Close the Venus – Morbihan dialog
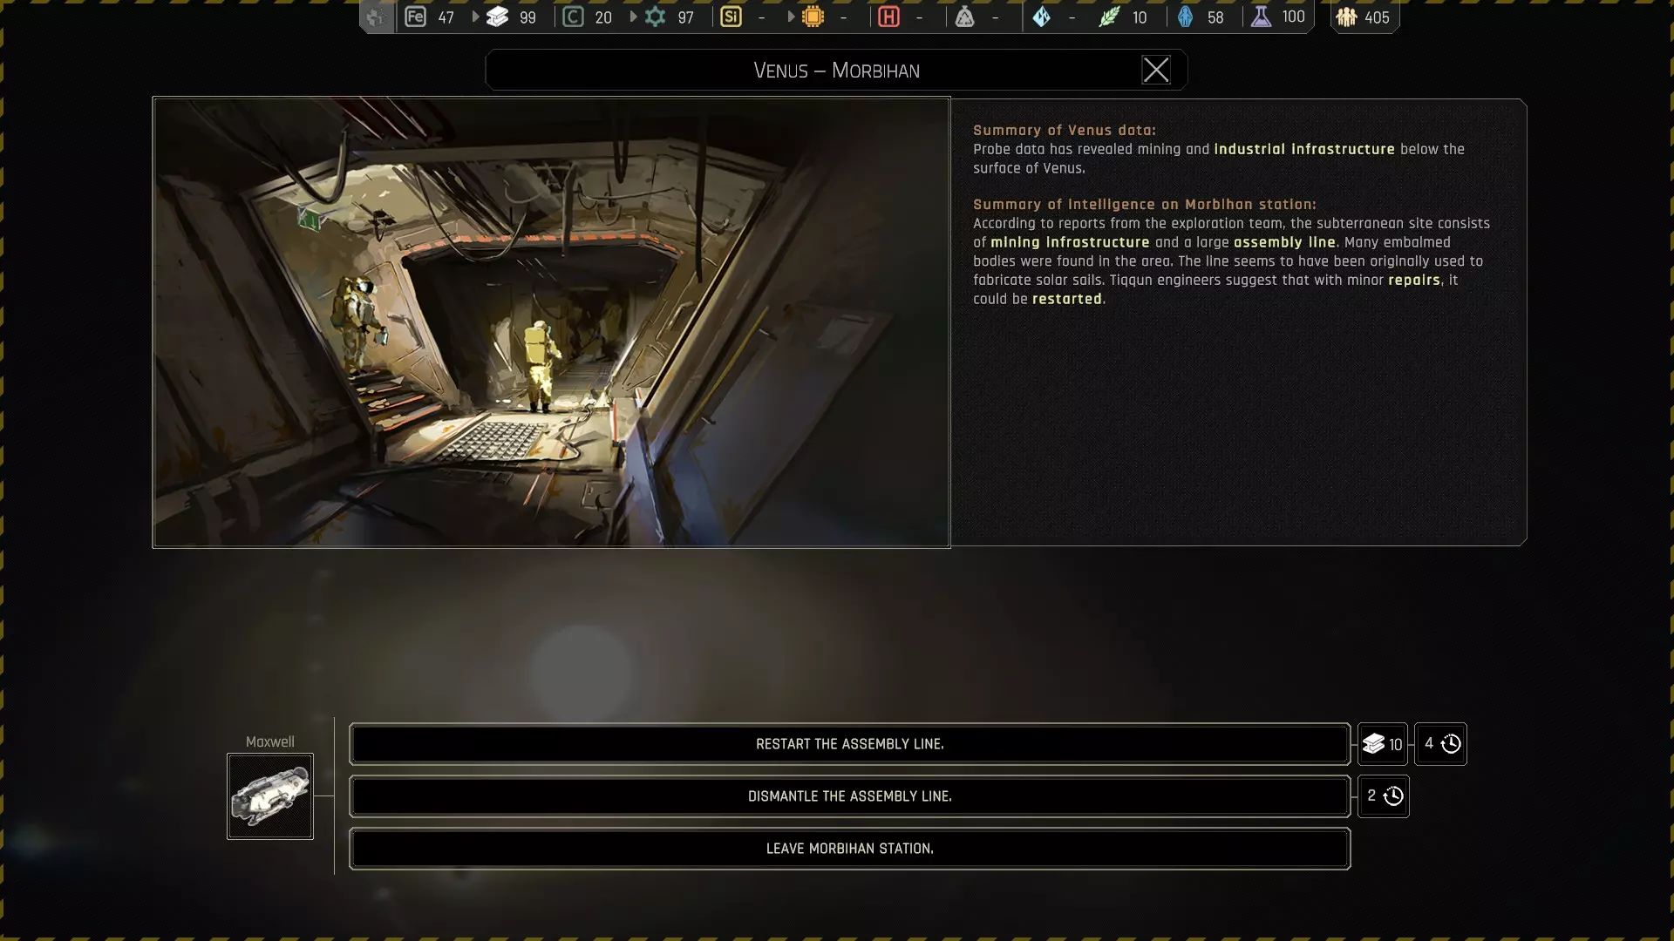Image resolution: width=1674 pixels, height=941 pixels. click(1156, 70)
